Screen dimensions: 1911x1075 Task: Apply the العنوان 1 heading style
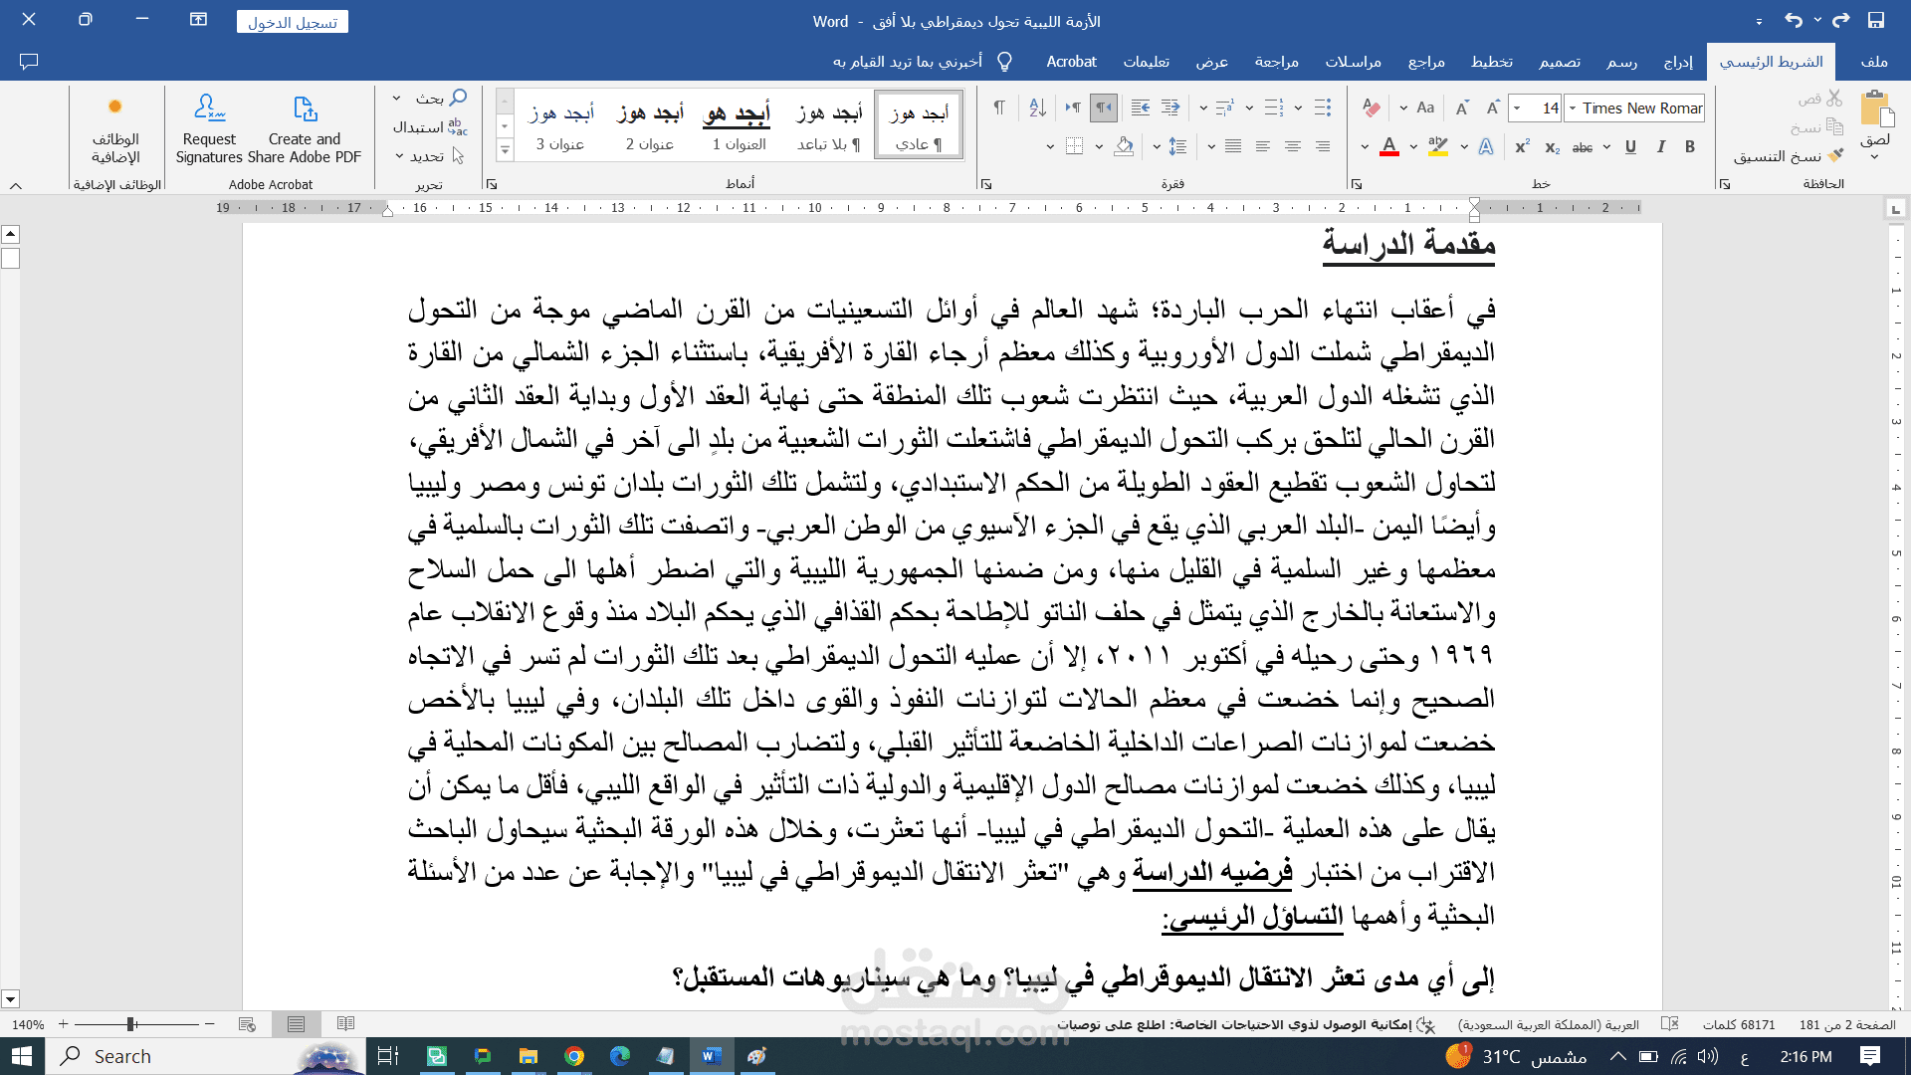pyautogui.click(x=739, y=127)
